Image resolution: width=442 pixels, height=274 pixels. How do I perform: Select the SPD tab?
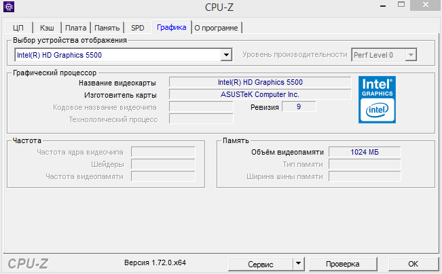pyautogui.click(x=138, y=28)
